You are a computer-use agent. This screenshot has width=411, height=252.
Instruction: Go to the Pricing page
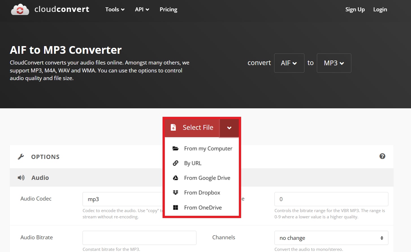point(168,9)
